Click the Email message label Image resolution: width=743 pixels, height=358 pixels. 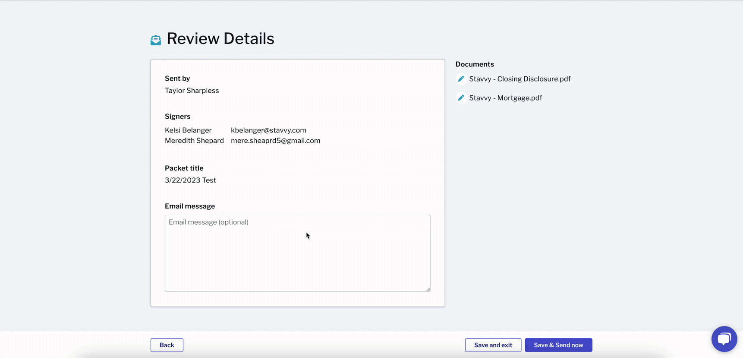click(190, 206)
